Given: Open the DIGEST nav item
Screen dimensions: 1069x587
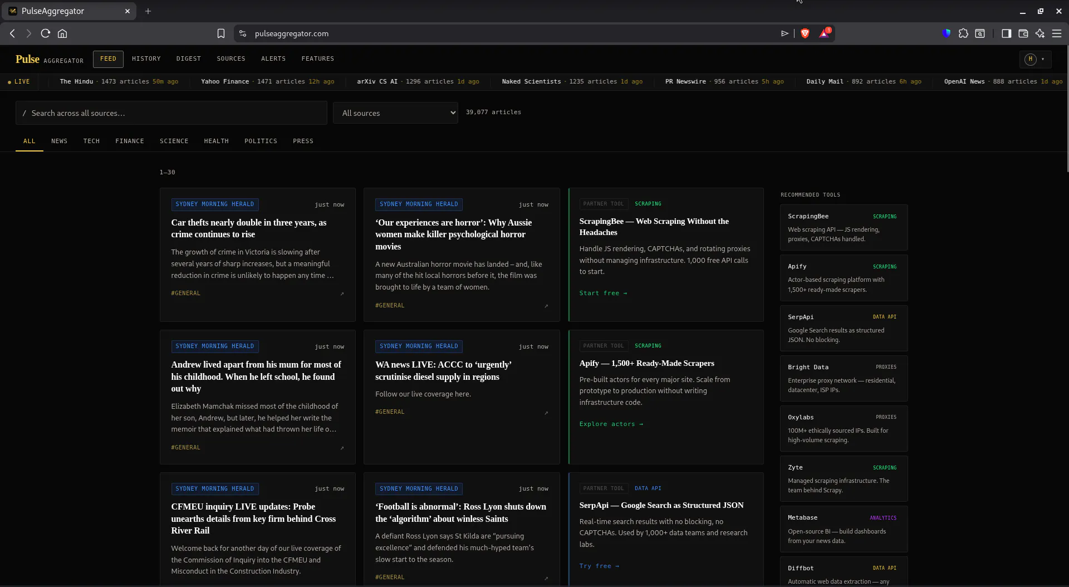Looking at the screenshot, I should point(189,58).
